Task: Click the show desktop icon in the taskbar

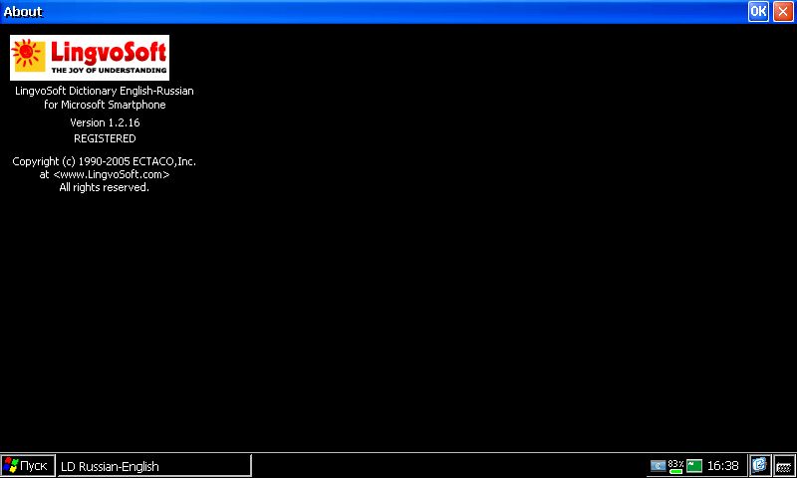Action: click(759, 465)
